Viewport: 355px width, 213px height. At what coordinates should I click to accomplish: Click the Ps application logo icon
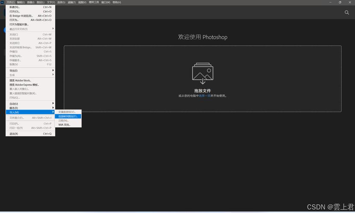click(x=2, y=2)
